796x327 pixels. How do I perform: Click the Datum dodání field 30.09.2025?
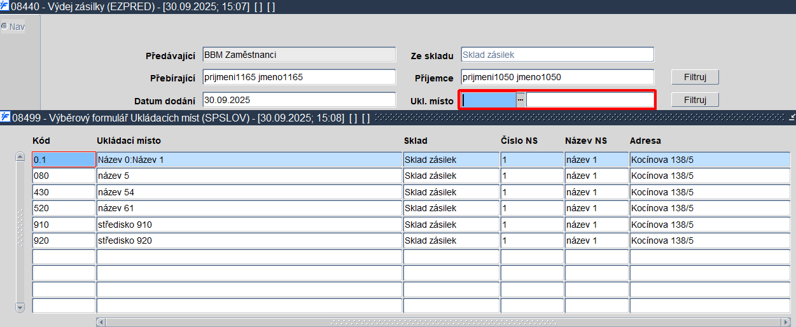pos(299,100)
